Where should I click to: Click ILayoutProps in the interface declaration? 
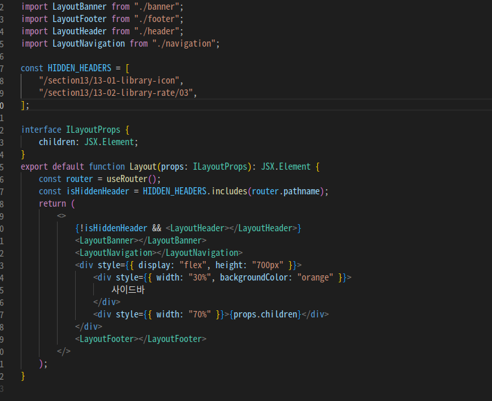pos(93,130)
